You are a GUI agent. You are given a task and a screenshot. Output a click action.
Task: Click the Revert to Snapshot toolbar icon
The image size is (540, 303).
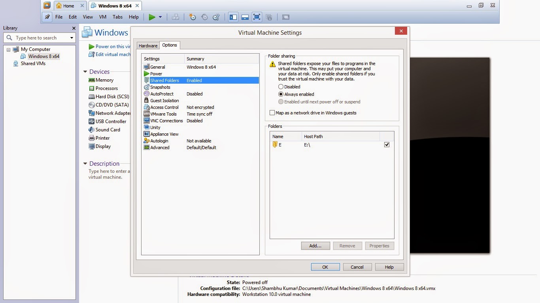(204, 17)
